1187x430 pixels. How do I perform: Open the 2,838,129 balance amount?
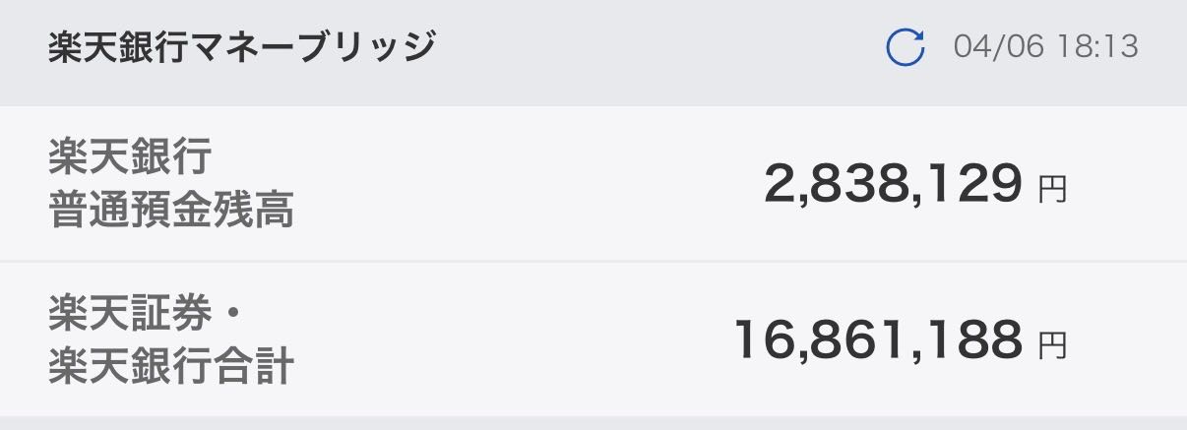(893, 184)
